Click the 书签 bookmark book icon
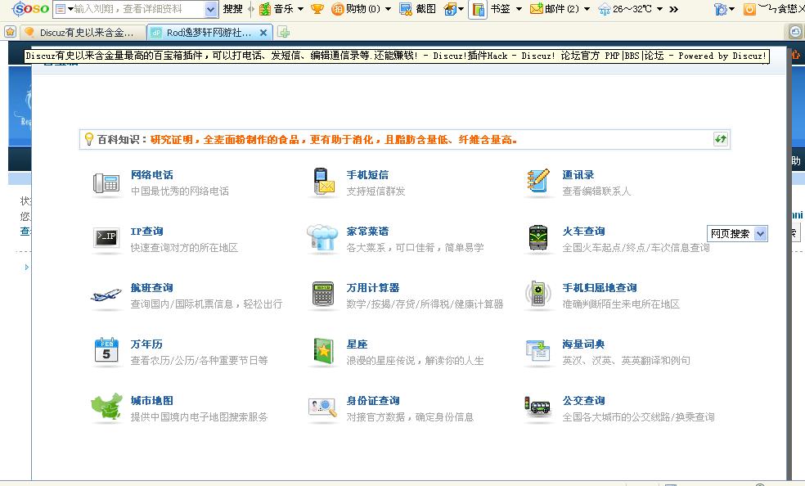The width and height of the screenshot is (805, 486). pos(478,9)
